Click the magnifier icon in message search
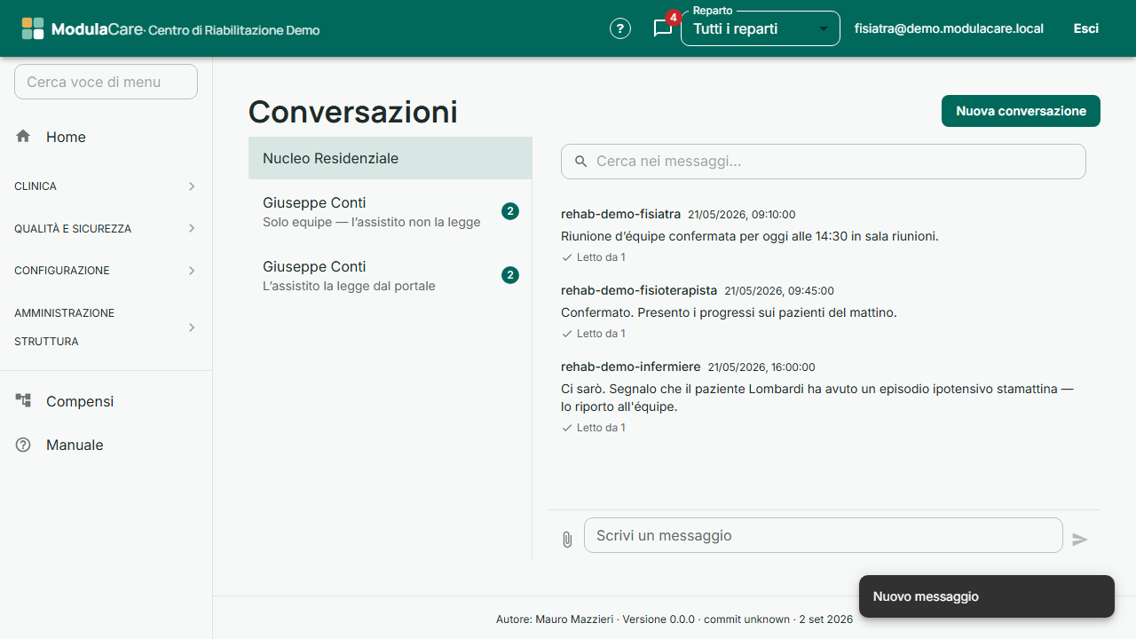This screenshot has height=639, width=1136. [581, 162]
